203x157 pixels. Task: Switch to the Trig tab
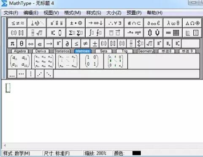click(125, 51)
